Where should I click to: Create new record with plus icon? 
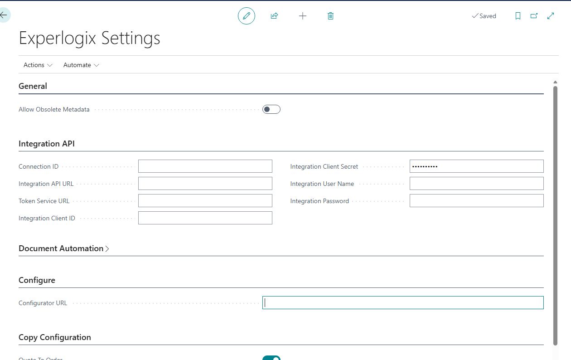303,16
